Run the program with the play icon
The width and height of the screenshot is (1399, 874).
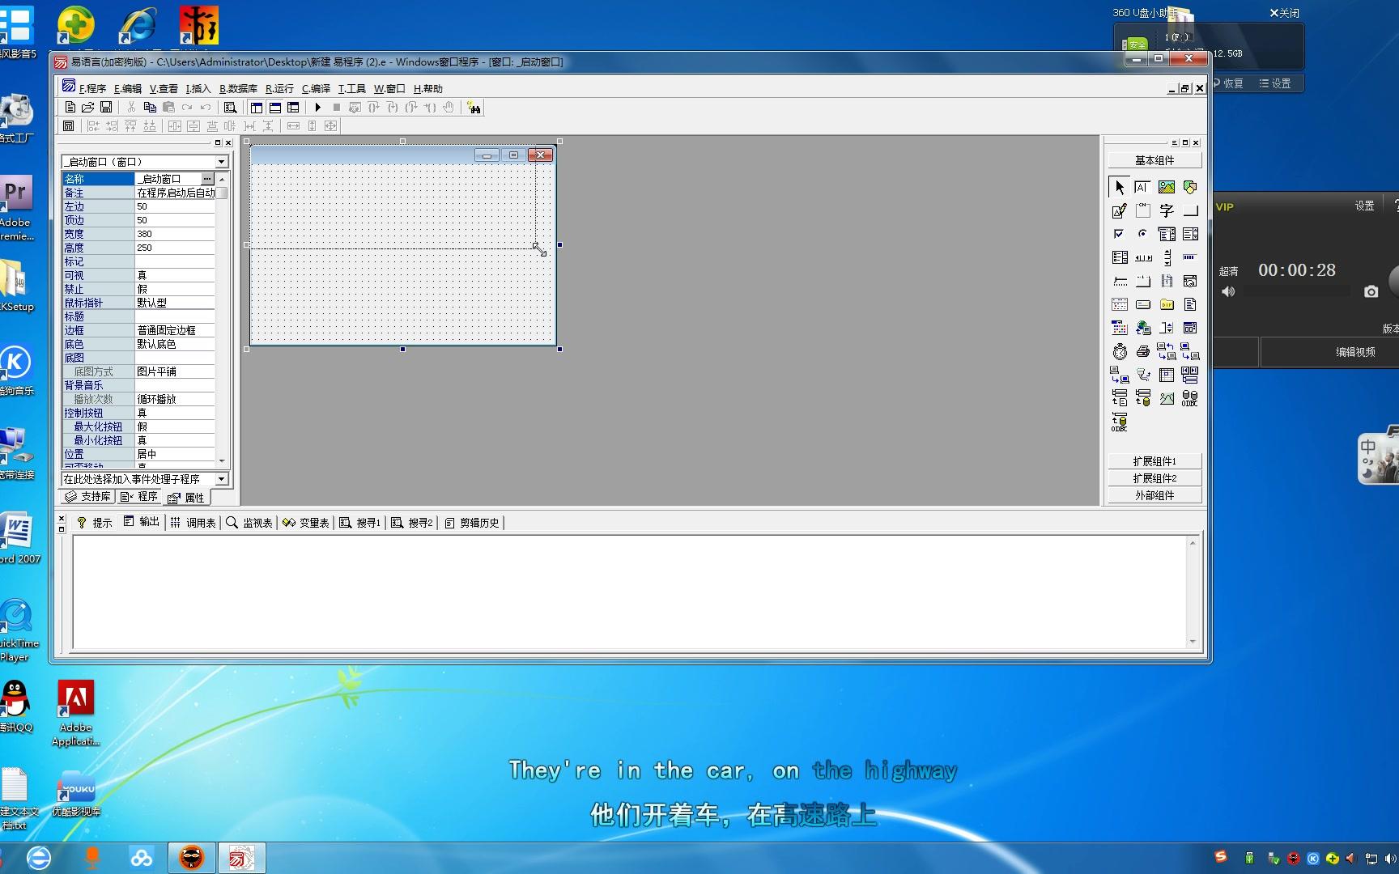(x=318, y=108)
